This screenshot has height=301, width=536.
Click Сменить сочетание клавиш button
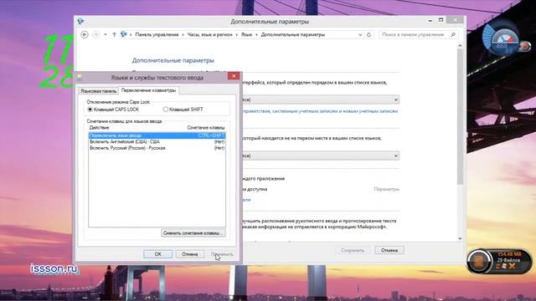tap(193, 233)
